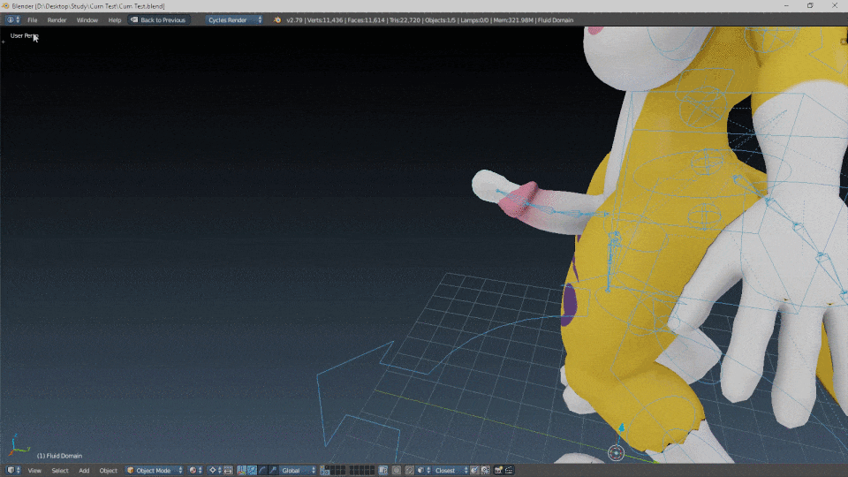
Task: Open the pivot point selector
Action: [x=215, y=471]
